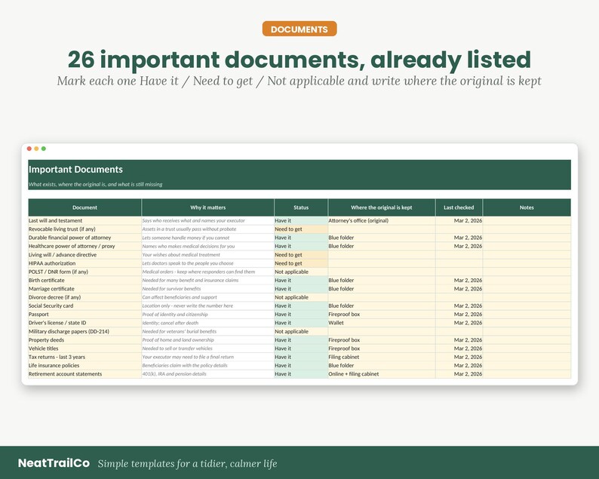The image size is (599, 479).
Task: Click 'Needed for veterans' burial benefits' description
Action: point(180,332)
